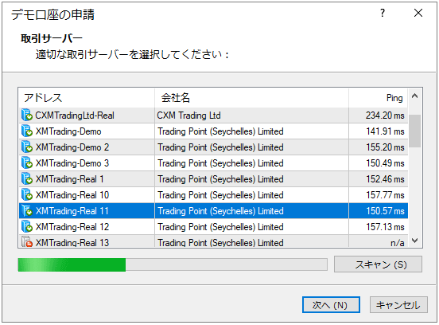Select the XMTrading-Real 11 server address

click(72, 211)
